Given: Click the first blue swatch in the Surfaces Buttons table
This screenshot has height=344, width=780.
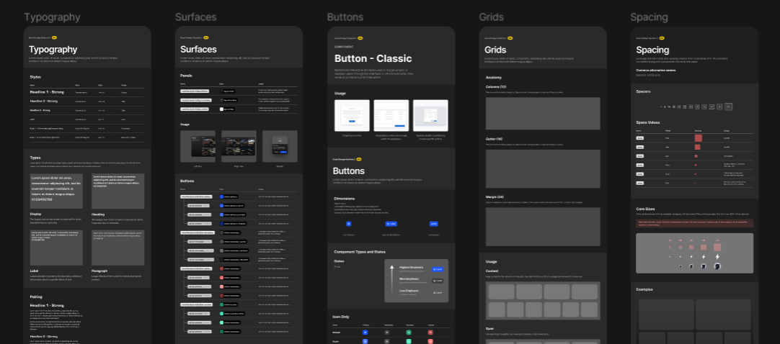Looking at the screenshot, I should click(x=222, y=196).
